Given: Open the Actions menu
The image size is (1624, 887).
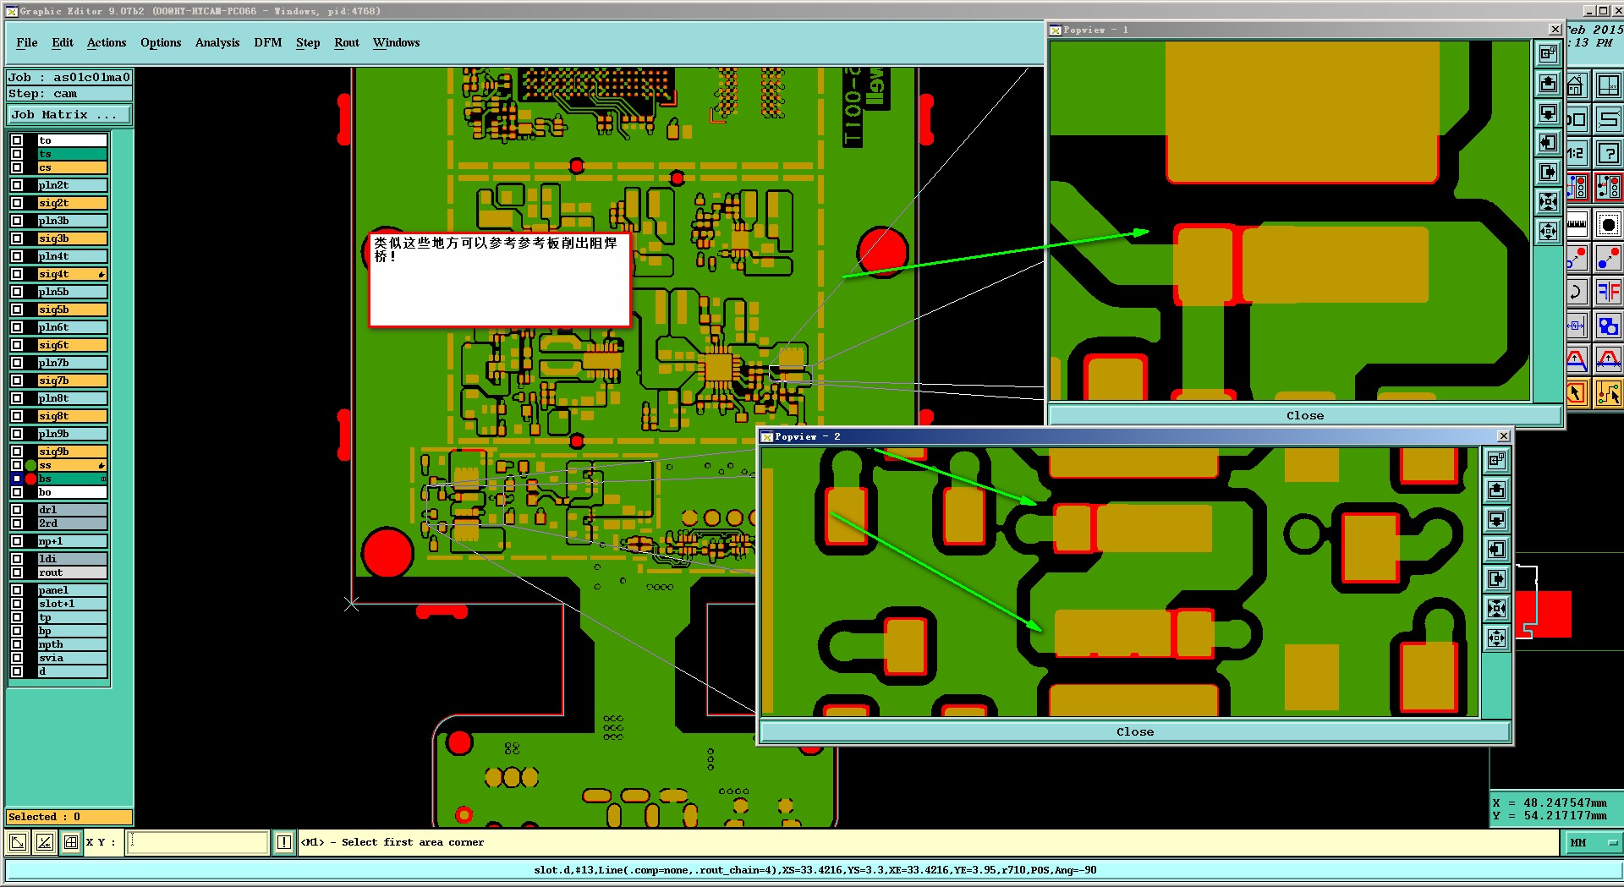Looking at the screenshot, I should [107, 42].
